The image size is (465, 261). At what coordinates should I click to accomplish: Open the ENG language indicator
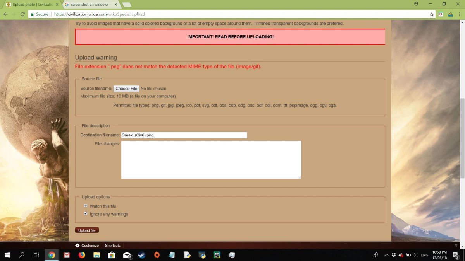coord(425,255)
